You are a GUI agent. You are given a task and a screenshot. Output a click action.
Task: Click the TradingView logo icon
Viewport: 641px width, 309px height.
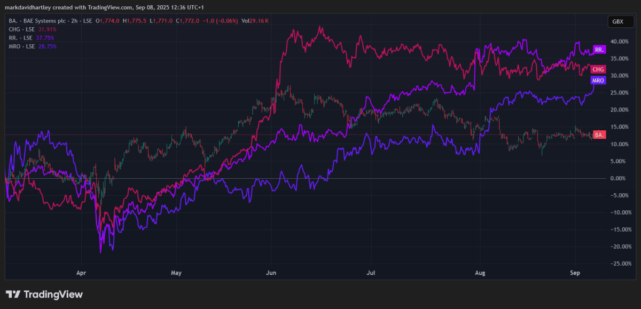click(x=13, y=295)
